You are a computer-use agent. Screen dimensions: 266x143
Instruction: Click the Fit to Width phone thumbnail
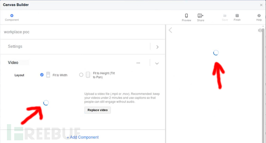click(x=48, y=75)
